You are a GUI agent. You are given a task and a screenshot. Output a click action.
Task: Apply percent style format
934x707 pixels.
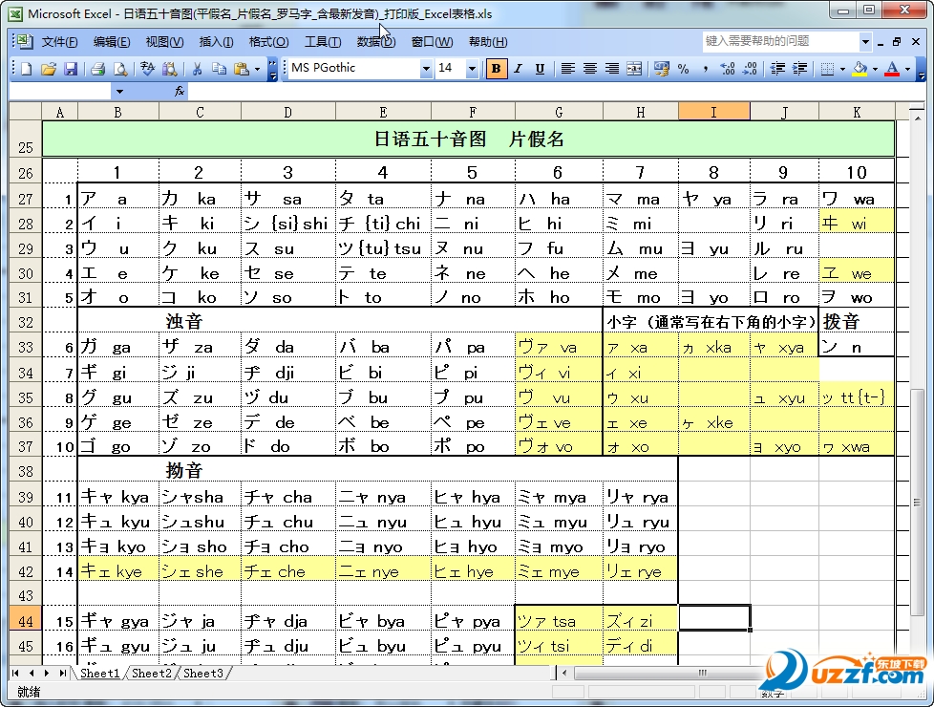pos(683,69)
